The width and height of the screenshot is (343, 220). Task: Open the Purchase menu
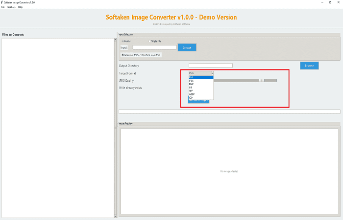[11, 7]
